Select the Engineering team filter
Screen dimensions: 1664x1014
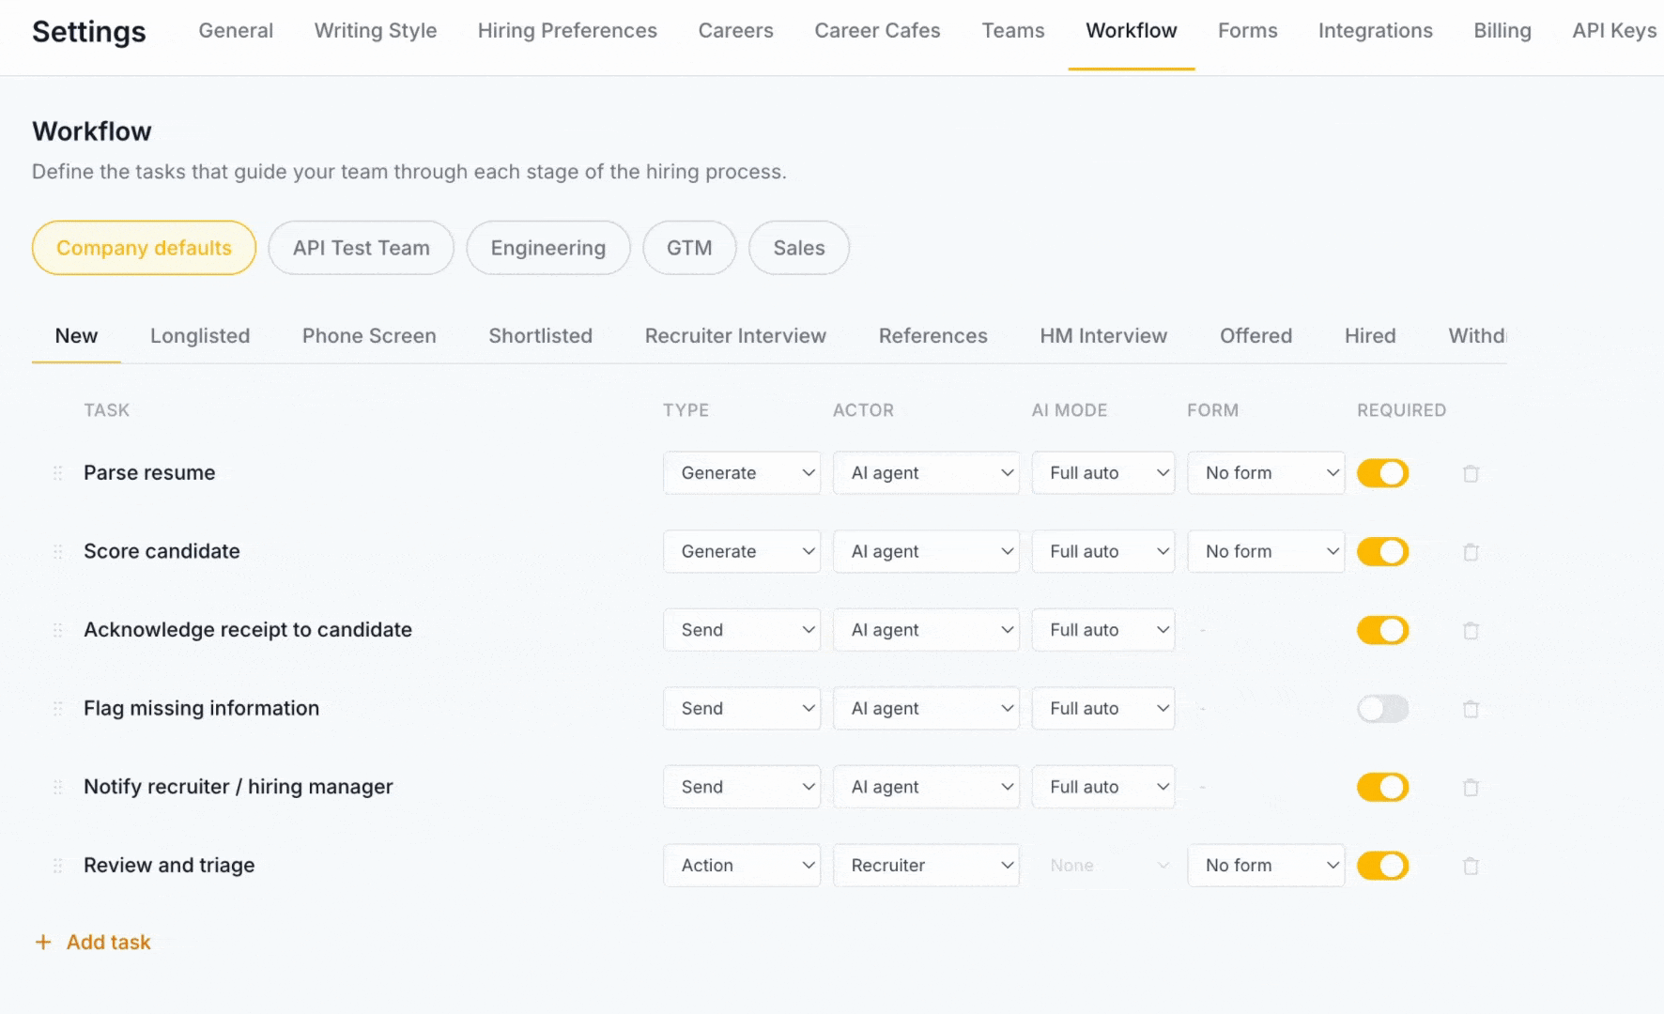click(547, 248)
